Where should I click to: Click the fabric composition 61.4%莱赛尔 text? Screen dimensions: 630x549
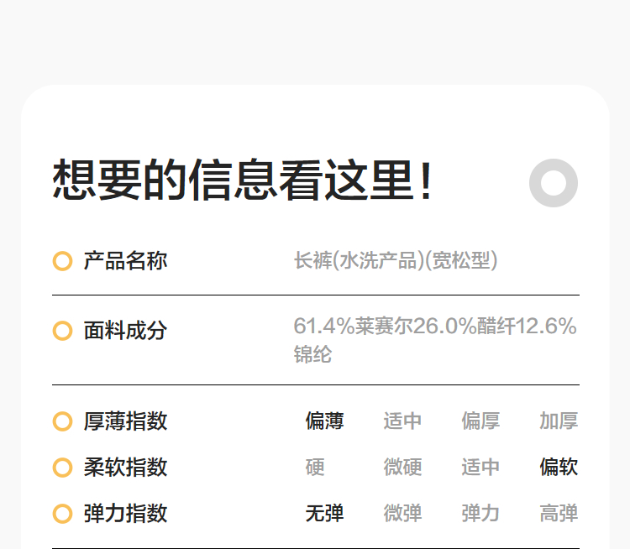tap(353, 326)
